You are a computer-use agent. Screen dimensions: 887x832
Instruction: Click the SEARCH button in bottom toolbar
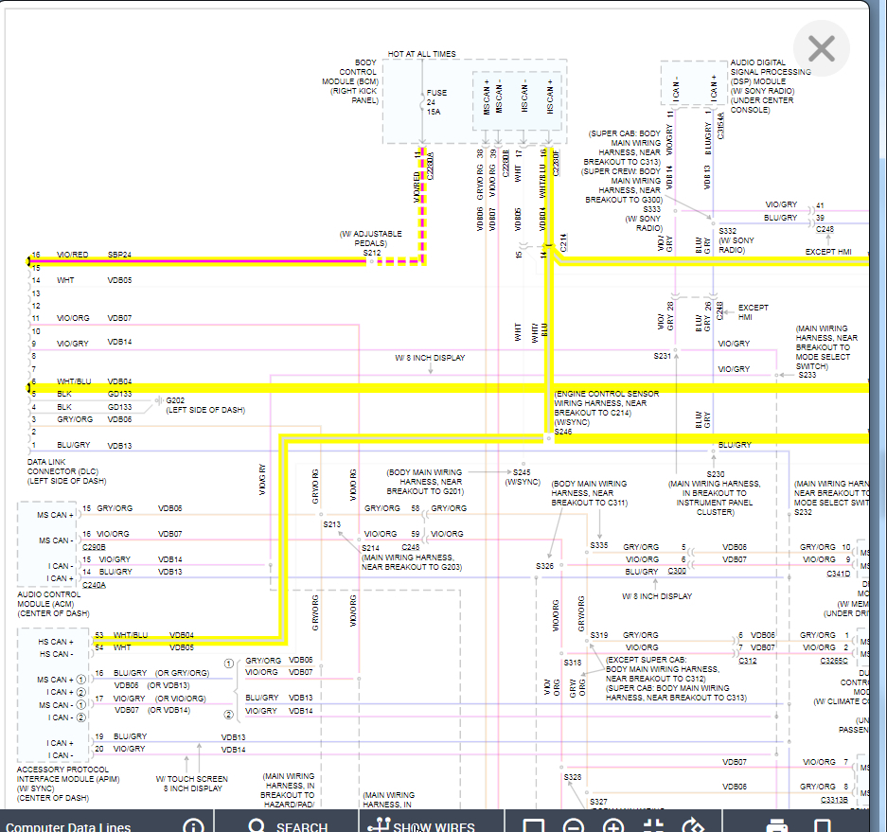290,826
